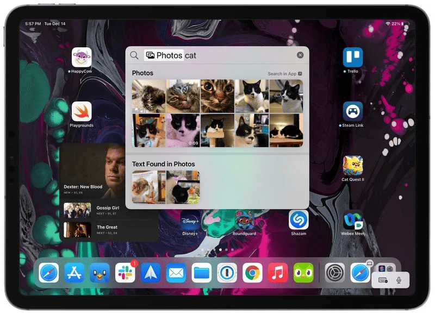Viewport: 435px width, 315px height.
Task: Open Slack in the dock
Action: [x=126, y=273]
